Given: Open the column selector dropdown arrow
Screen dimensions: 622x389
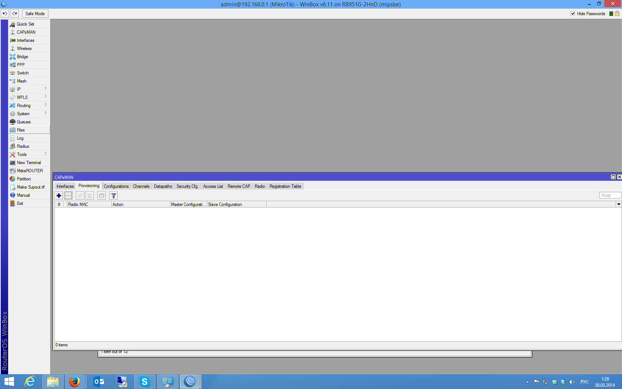Looking at the screenshot, I should (618, 205).
